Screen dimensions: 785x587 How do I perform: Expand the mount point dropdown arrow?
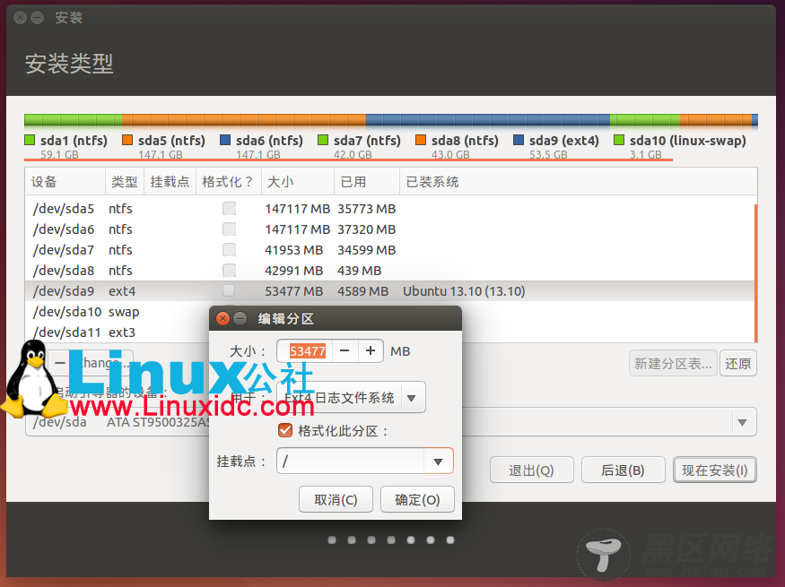click(x=438, y=461)
